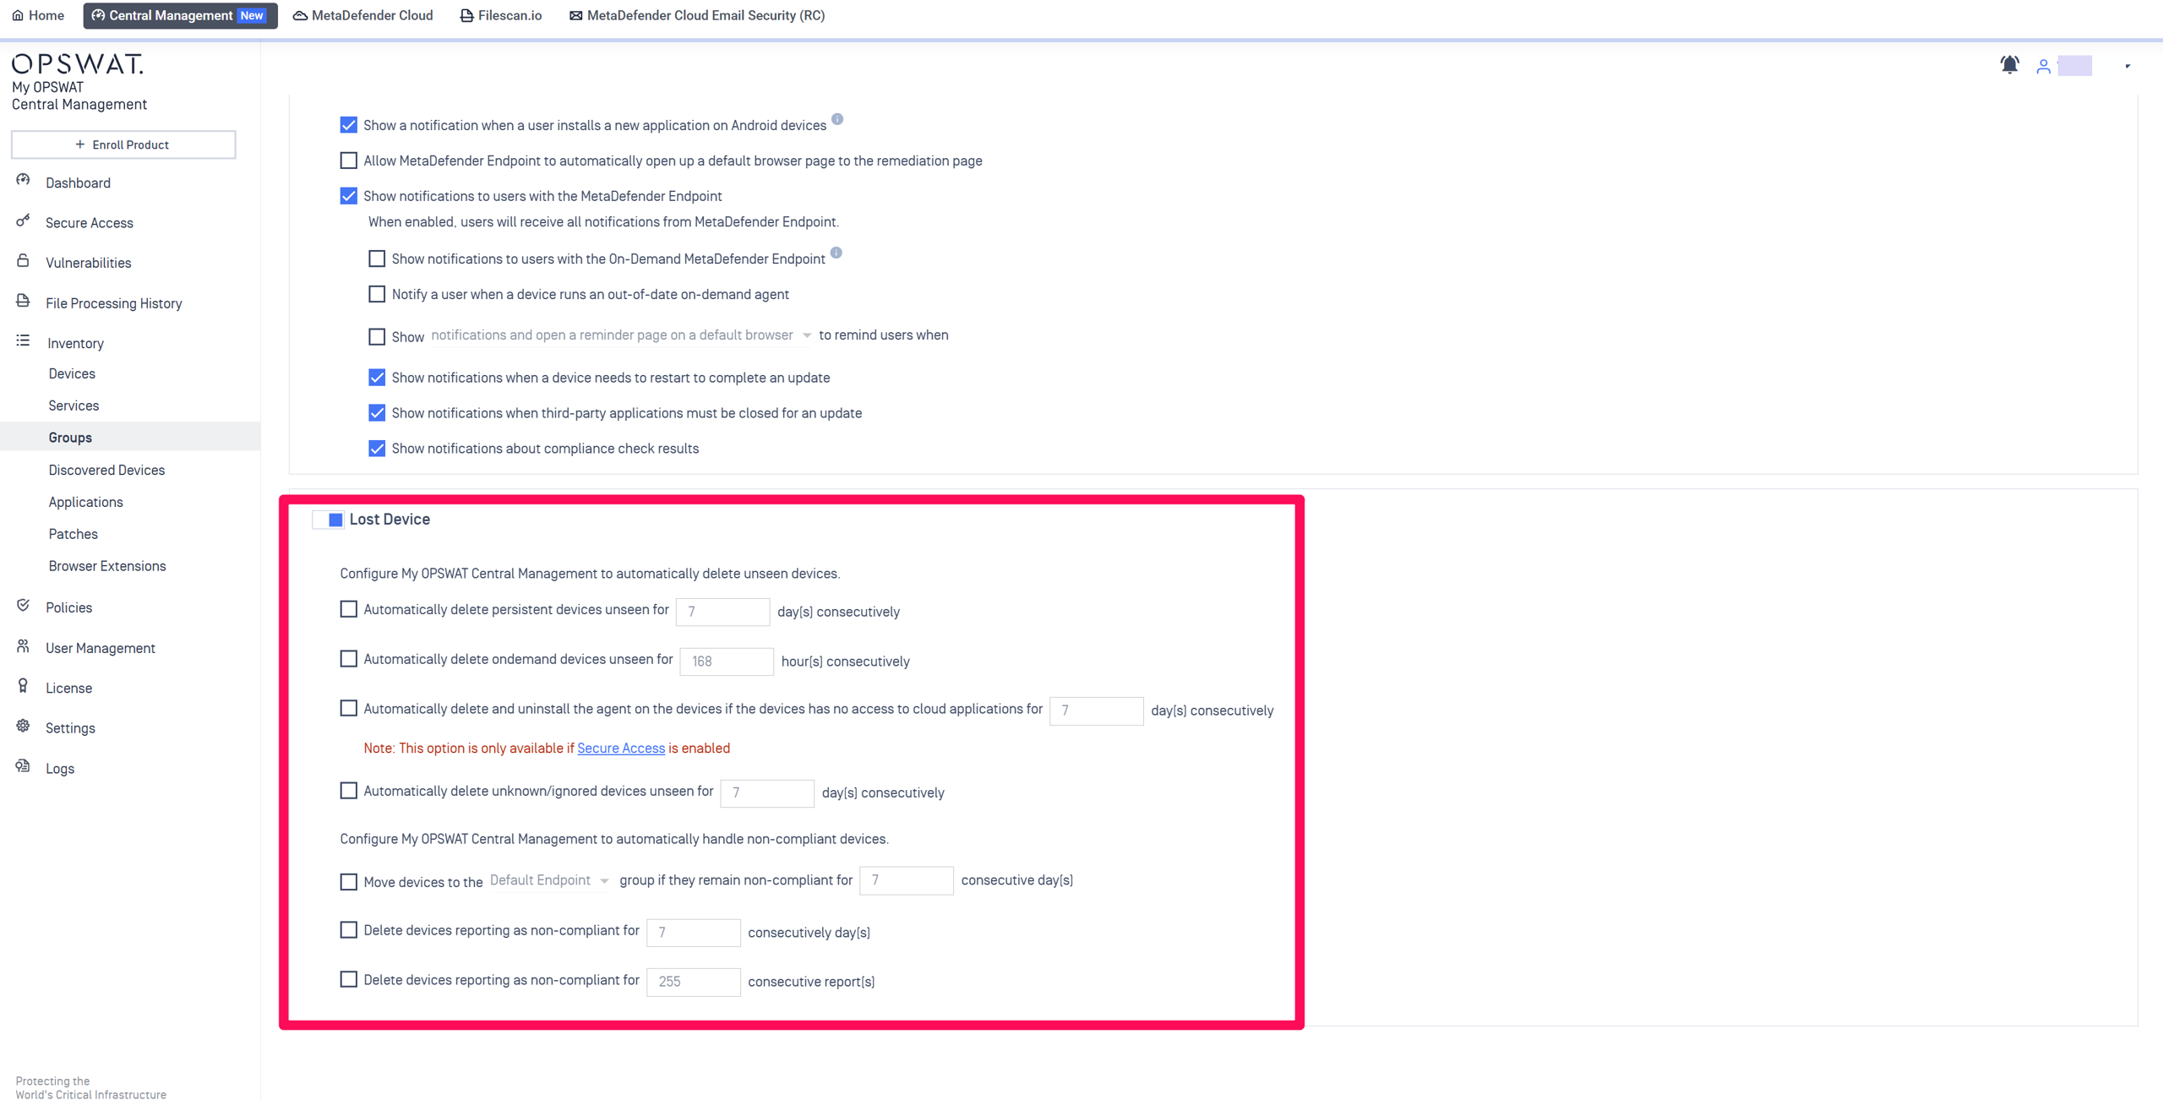Viewport: 2163px width, 1100px height.
Task: Click the Vulnerabilities lock icon
Action: click(x=24, y=261)
